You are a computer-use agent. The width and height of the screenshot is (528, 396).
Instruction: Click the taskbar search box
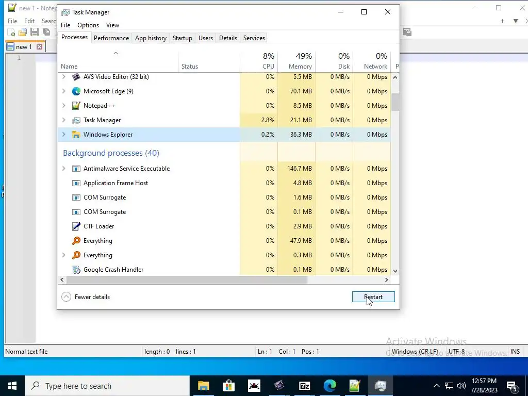click(x=107, y=386)
